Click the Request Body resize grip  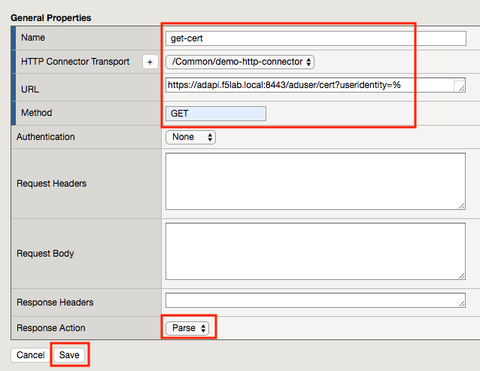coord(462,275)
